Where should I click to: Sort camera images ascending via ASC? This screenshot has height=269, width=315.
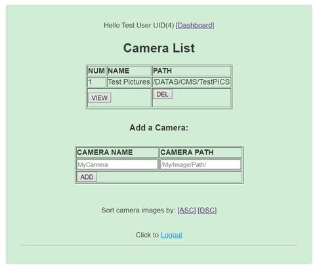click(x=186, y=210)
